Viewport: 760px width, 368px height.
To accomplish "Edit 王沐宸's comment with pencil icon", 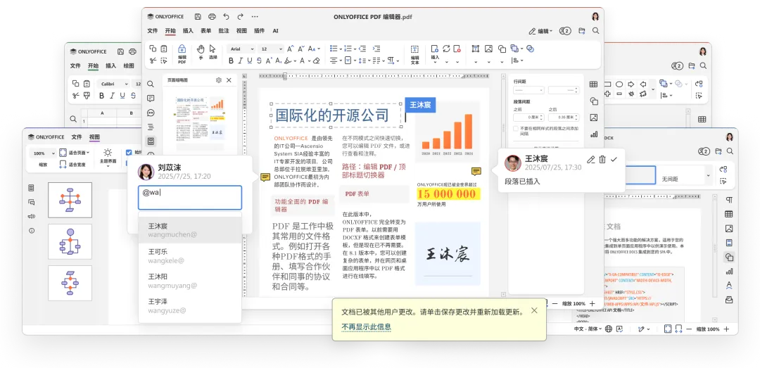I will pyautogui.click(x=590, y=160).
